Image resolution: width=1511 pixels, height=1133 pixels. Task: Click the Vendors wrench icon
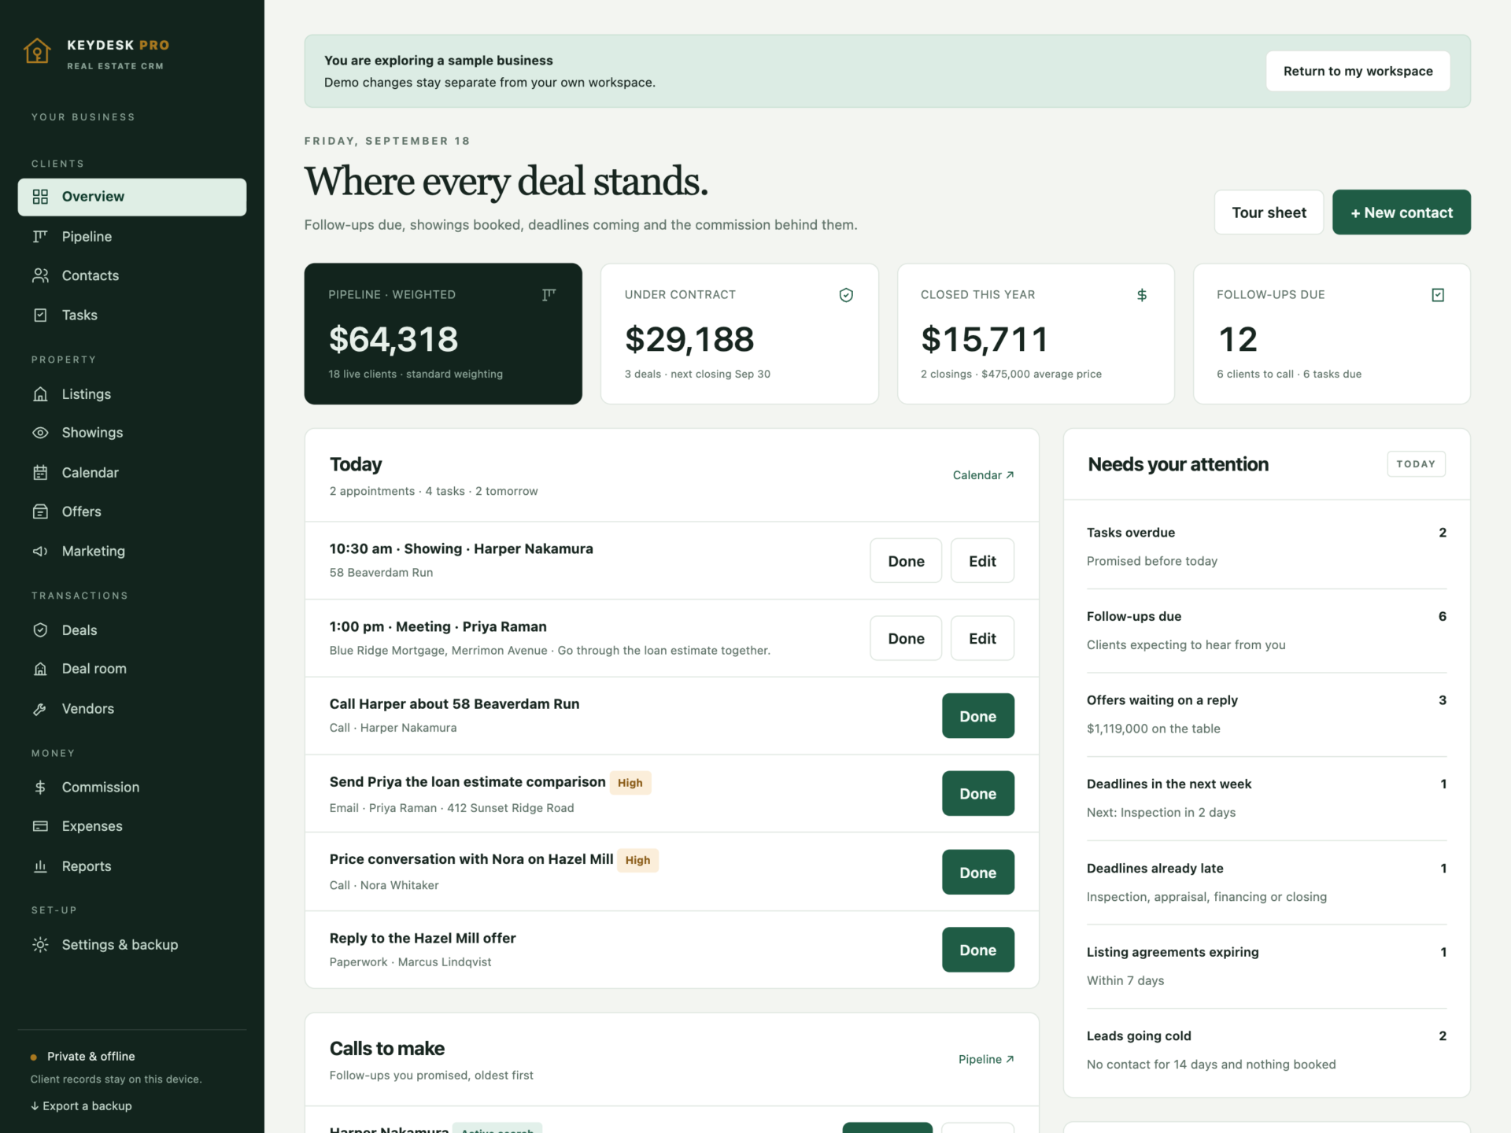coord(40,709)
